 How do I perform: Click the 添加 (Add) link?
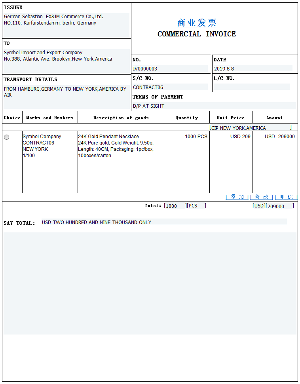pyautogui.click(x=237, y=197)
